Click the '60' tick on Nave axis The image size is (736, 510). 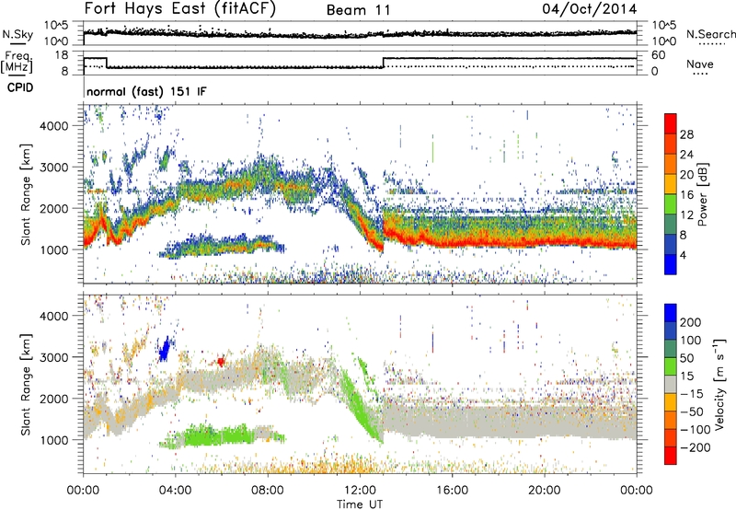(x=658, y=55)
